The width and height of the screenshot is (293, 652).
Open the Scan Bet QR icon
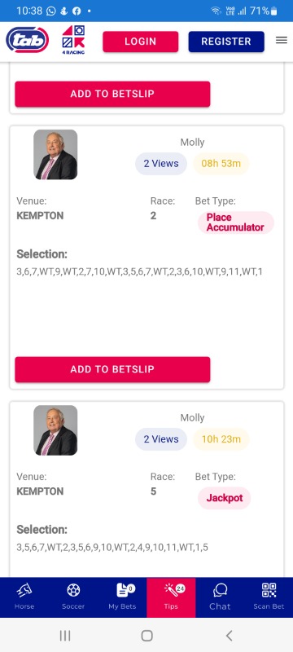click(269, 597)
